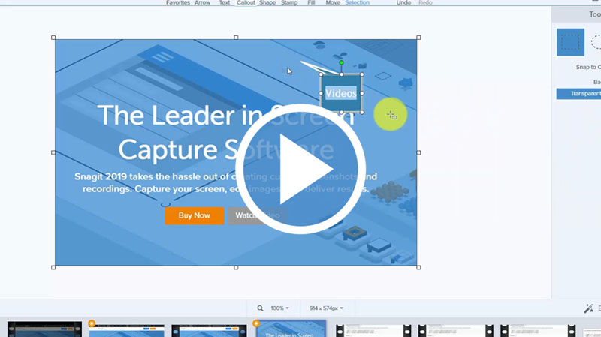Click the Transparent background fill option
The image size is (601, 337).
(x=579, y=94)
